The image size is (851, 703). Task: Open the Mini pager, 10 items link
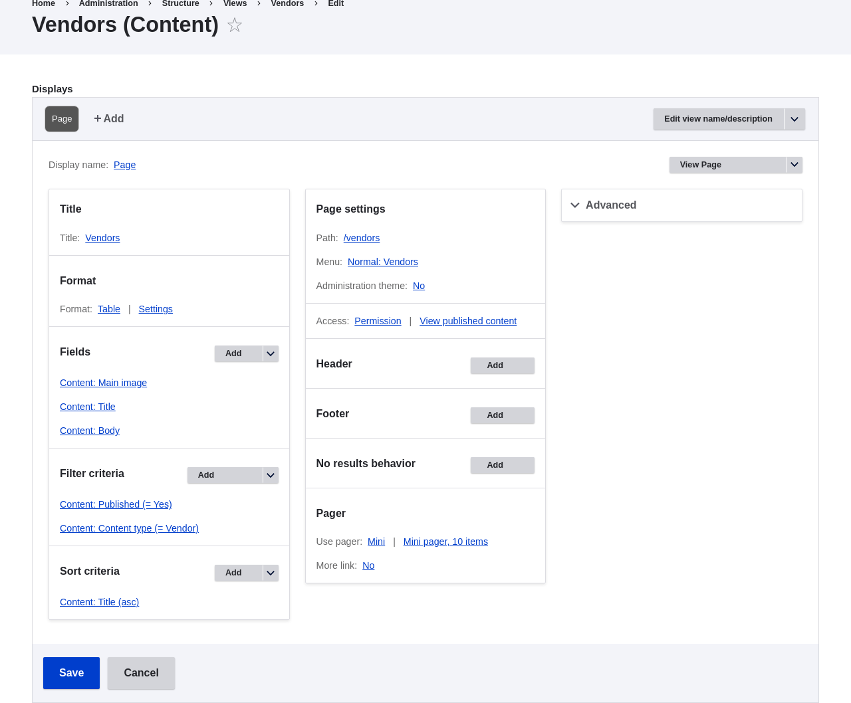445,542
